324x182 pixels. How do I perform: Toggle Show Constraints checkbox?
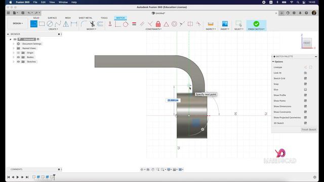point(305,112)
